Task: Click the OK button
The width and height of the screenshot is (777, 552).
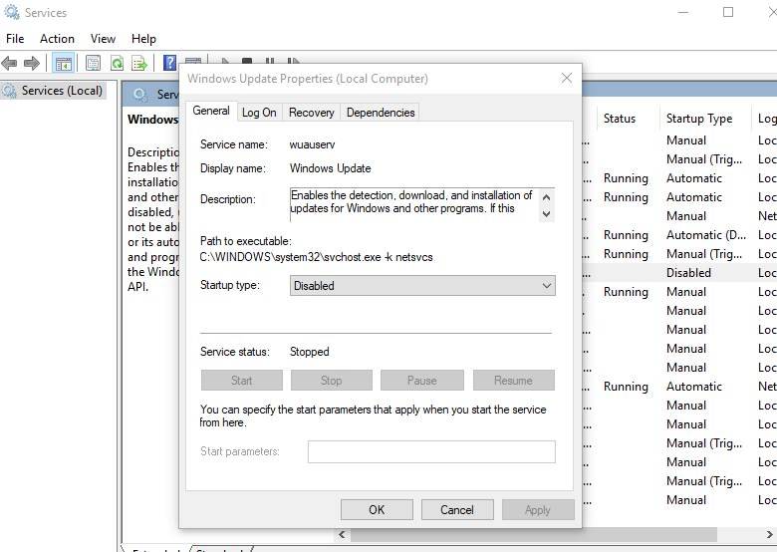Action: click(x=377, y=510)
